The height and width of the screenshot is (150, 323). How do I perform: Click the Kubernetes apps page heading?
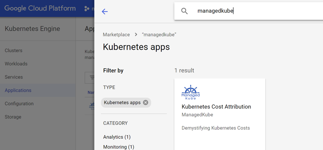pos(136,47)
